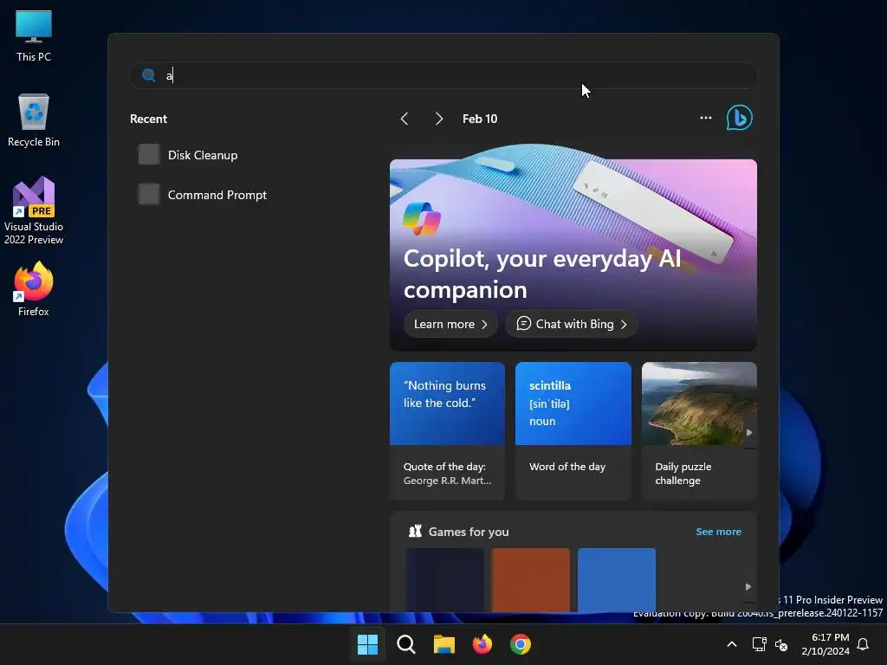The image size is (887, 665).
Task: Open the clock and date flyout
Action: point(825,644)
